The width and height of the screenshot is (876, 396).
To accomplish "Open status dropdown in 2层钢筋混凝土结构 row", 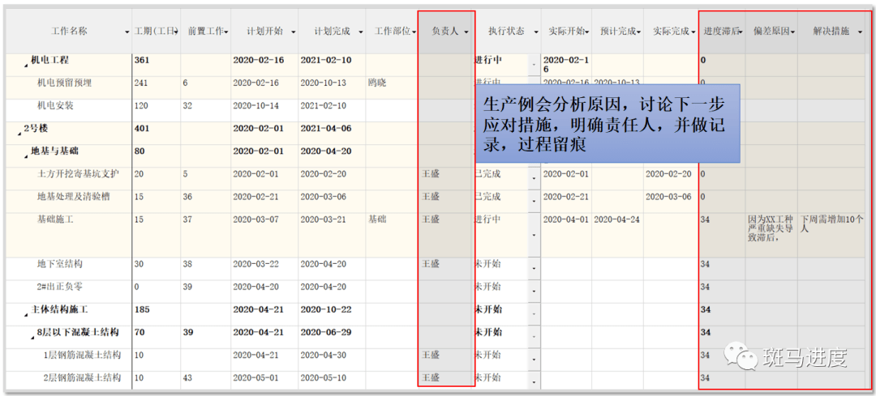I will pyautogui.click(x=534, y=382).
